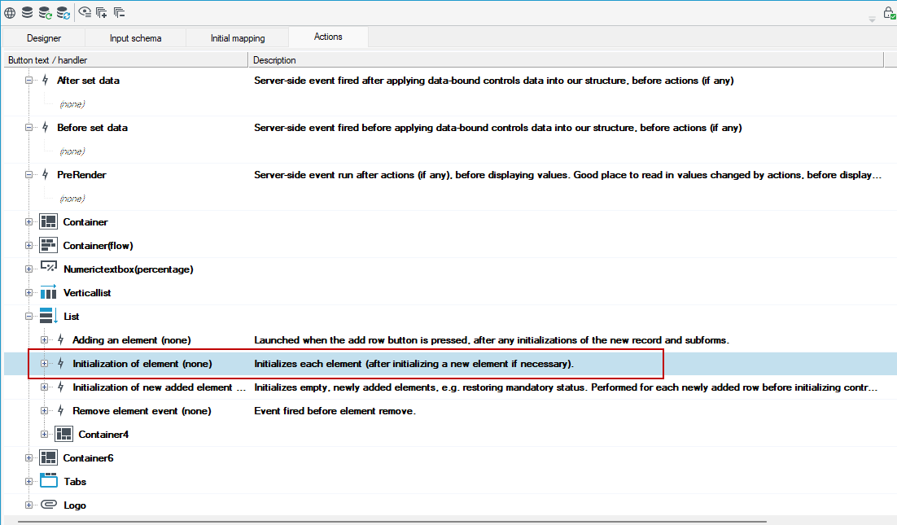Click the Container element grid icon

pos(49,222)
